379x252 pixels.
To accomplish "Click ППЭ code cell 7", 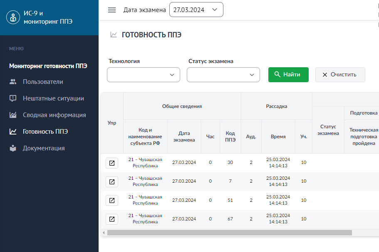I will point(230,181).
